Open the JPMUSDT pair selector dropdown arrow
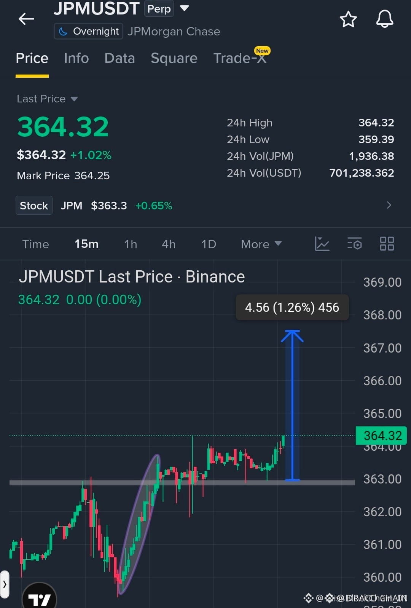 (184, 8)
